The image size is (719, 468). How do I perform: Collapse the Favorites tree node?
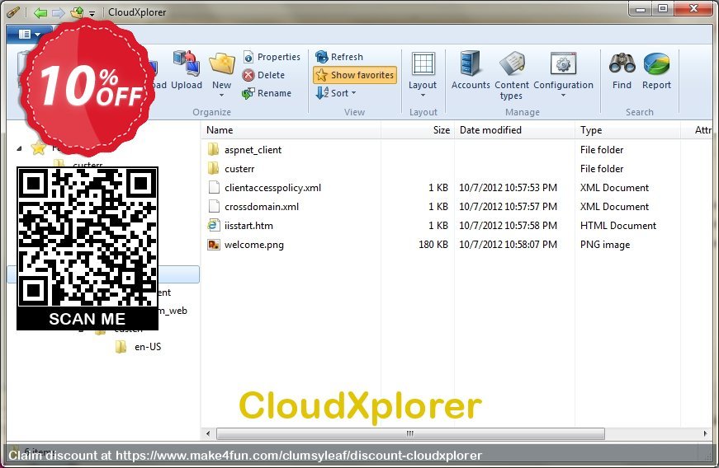click(x=19, y=148)
